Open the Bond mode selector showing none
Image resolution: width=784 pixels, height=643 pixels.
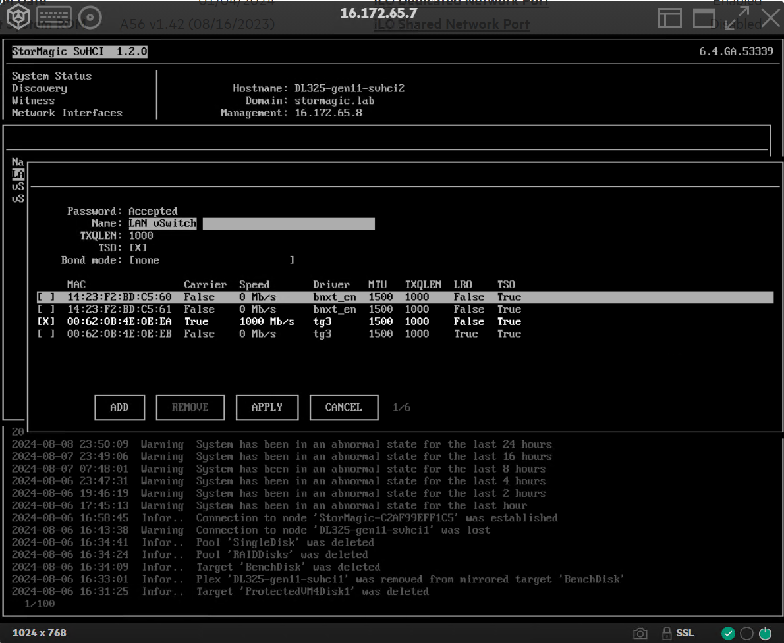click(x=211, y=261)
